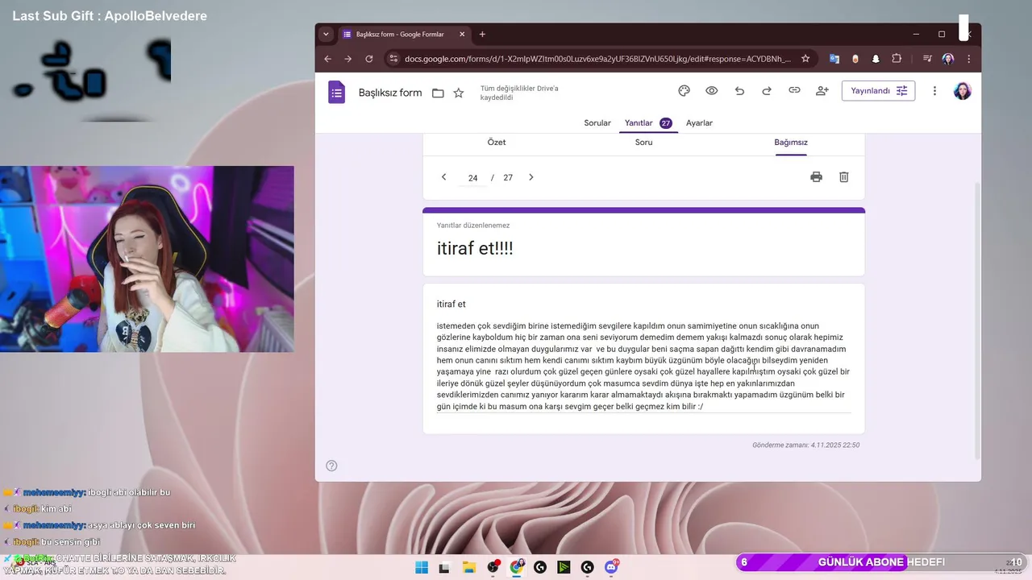Star the Başlıksız form
This screenshot has height=580, width=1032.
(459, 93)
